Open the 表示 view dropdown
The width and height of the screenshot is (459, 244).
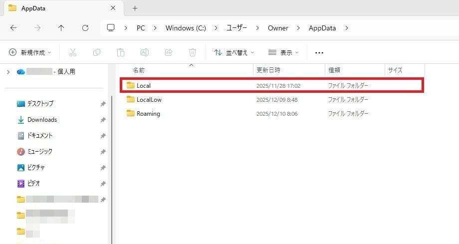(283, 52)
